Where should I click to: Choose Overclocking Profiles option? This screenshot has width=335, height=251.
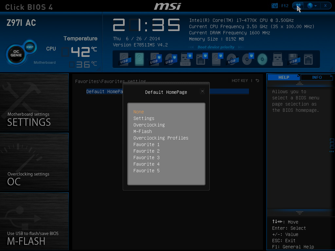(161, 138)
